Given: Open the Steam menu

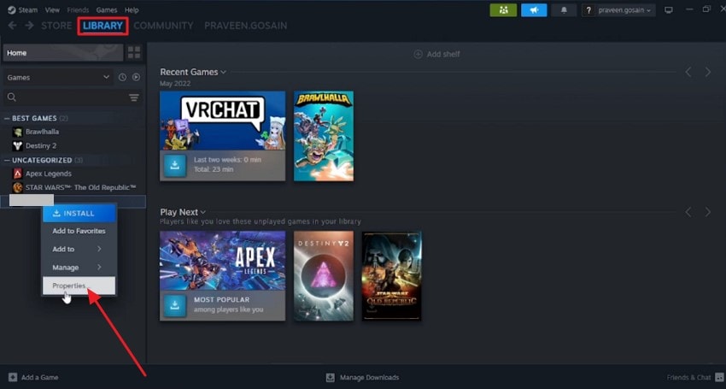Looking at the screenshot, I should coord(28,9).
